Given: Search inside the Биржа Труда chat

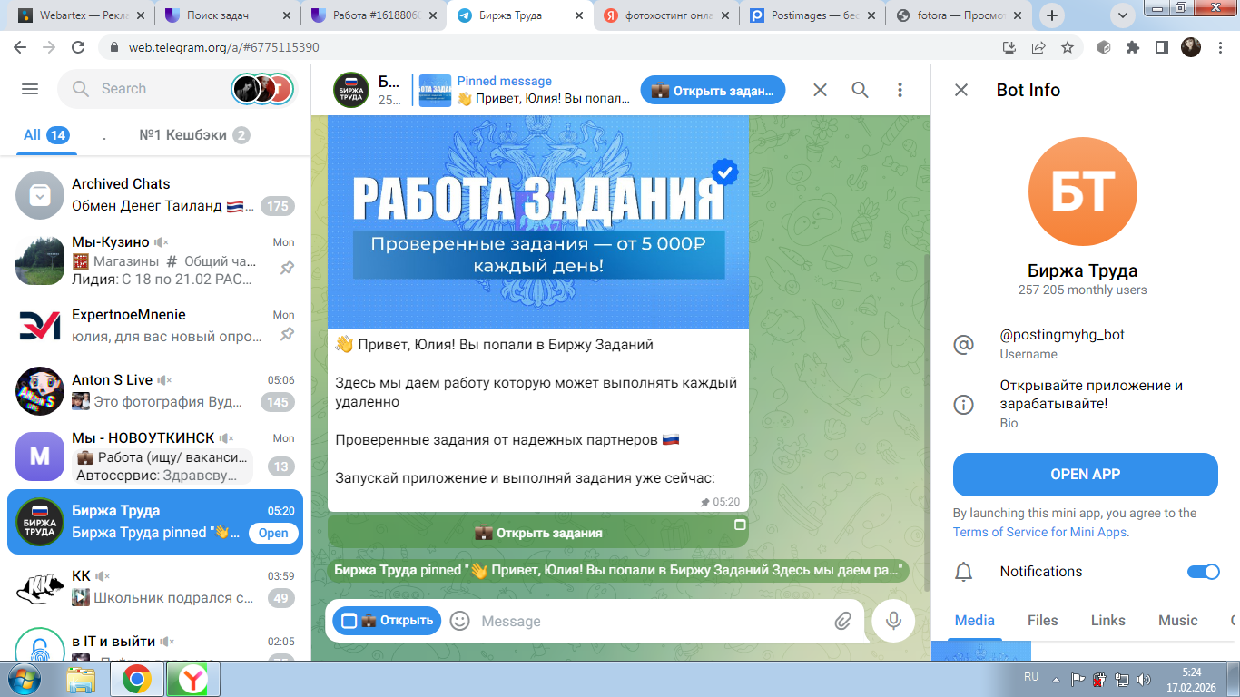Looking at the screenshot, I should (860, 90).
